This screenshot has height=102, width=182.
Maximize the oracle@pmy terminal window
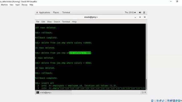pos(140,17)
